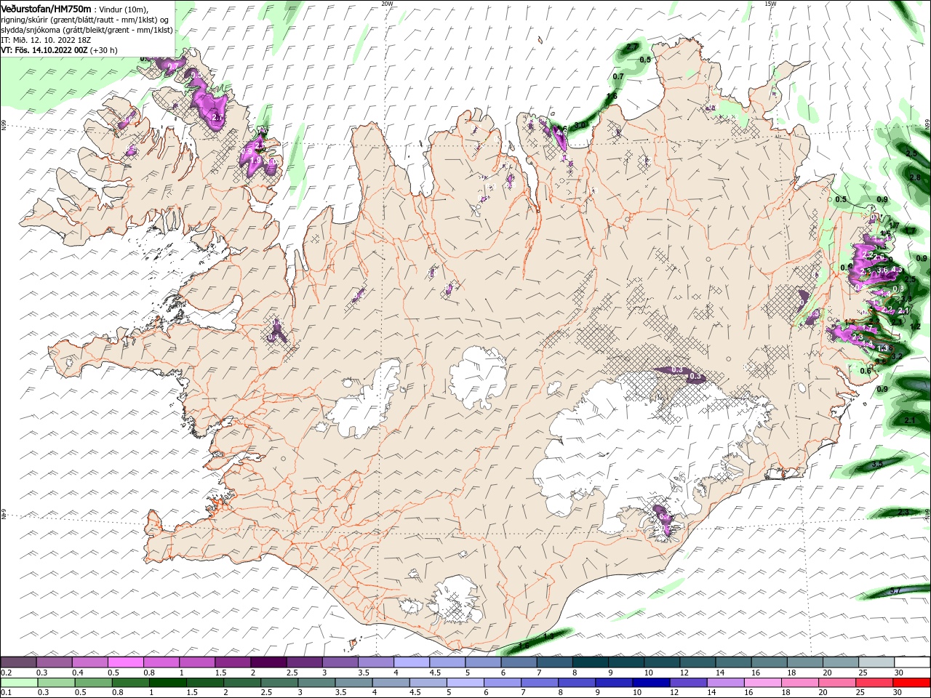Click the '15W' longitude label
Viewport: 931px width, 698px height.
[770, 4]
